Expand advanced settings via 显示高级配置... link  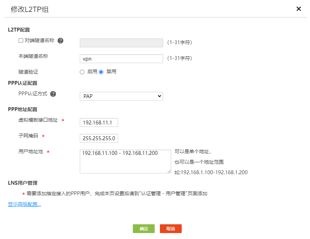25,205
